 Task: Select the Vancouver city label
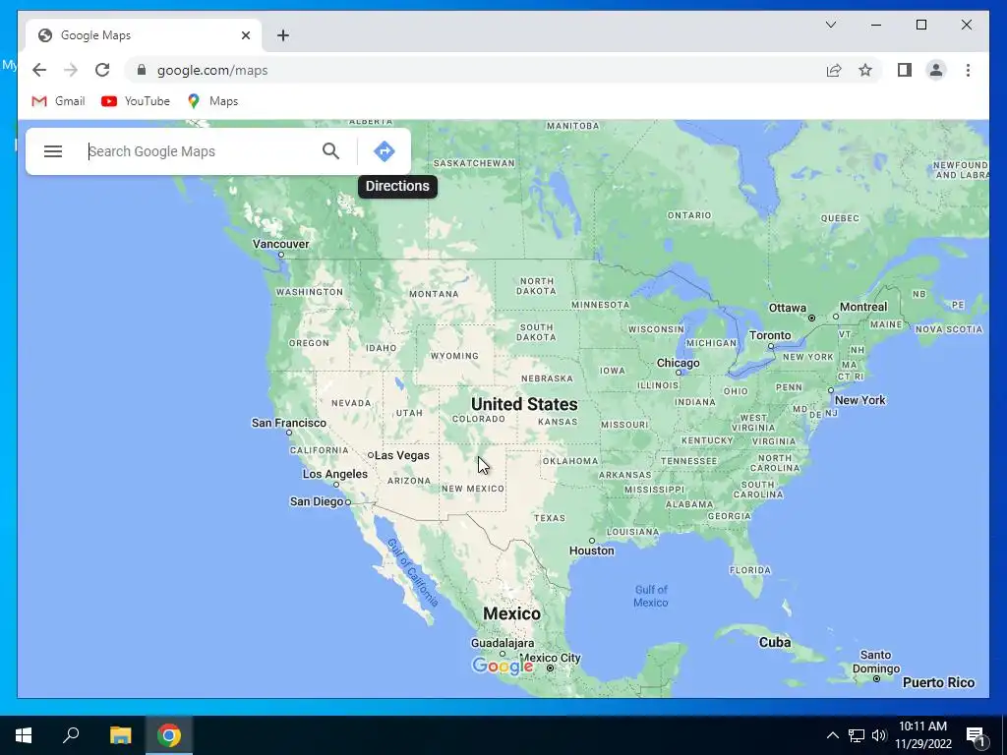pos(280,244)
